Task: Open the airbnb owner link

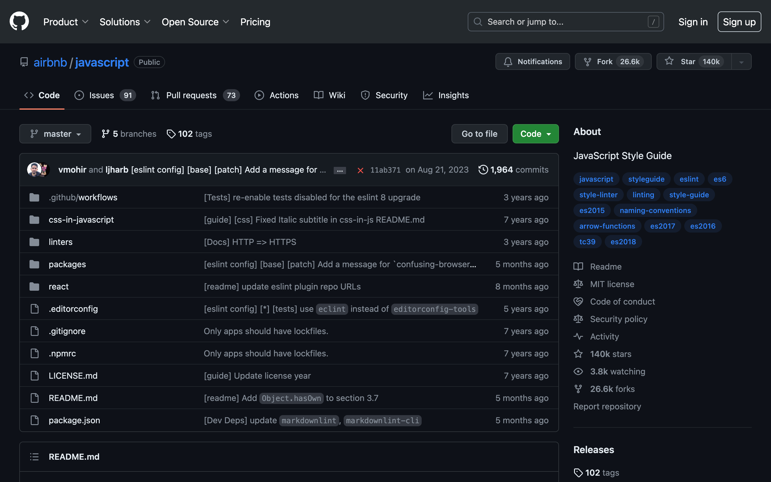Action: [x=50, y=62]
